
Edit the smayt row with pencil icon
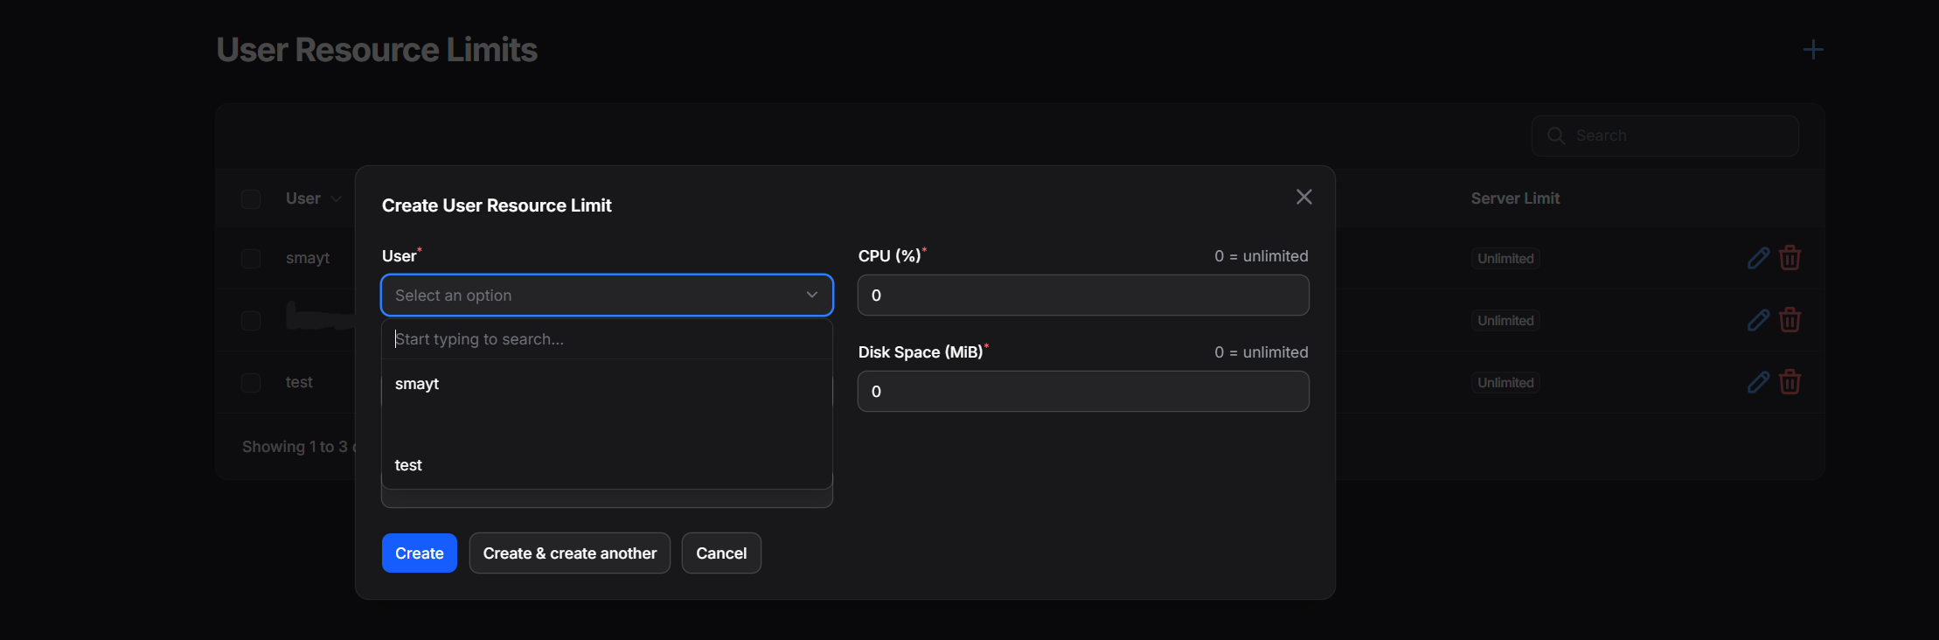pyautogui.click(x=1758, y=258)
